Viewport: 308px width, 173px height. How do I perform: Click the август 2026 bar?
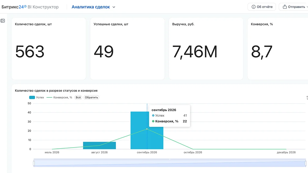pyautogui.click(x=100, y=145)
